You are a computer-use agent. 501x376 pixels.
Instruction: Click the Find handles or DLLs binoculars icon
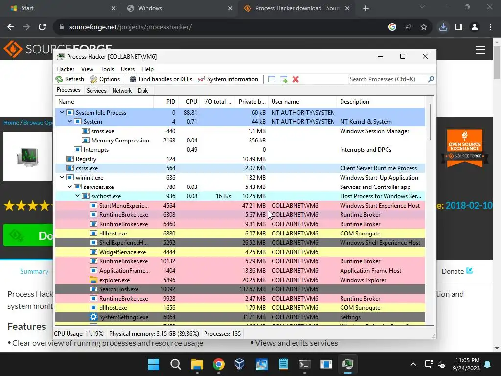click(x=133, y=79)
